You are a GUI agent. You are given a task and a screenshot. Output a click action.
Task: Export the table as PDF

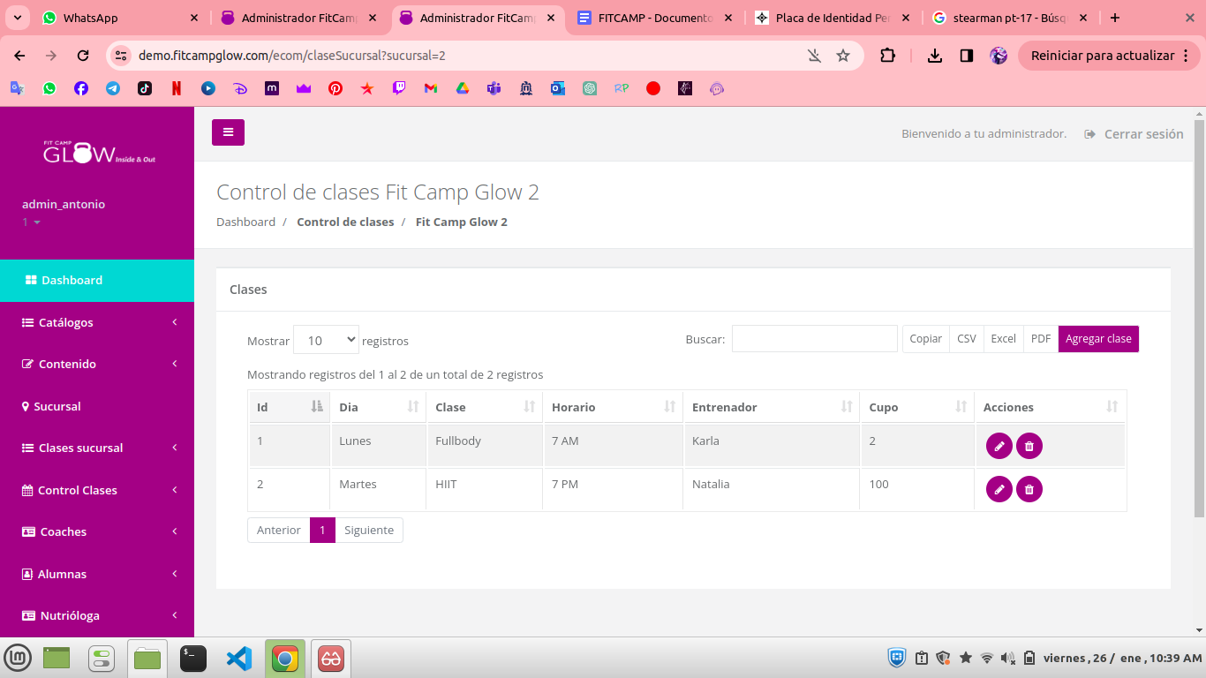[x=1041, y=339]
